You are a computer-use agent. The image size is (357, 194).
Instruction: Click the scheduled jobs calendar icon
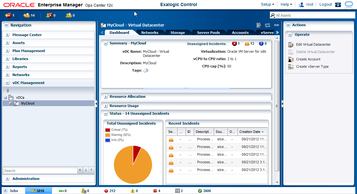point(178,191)
